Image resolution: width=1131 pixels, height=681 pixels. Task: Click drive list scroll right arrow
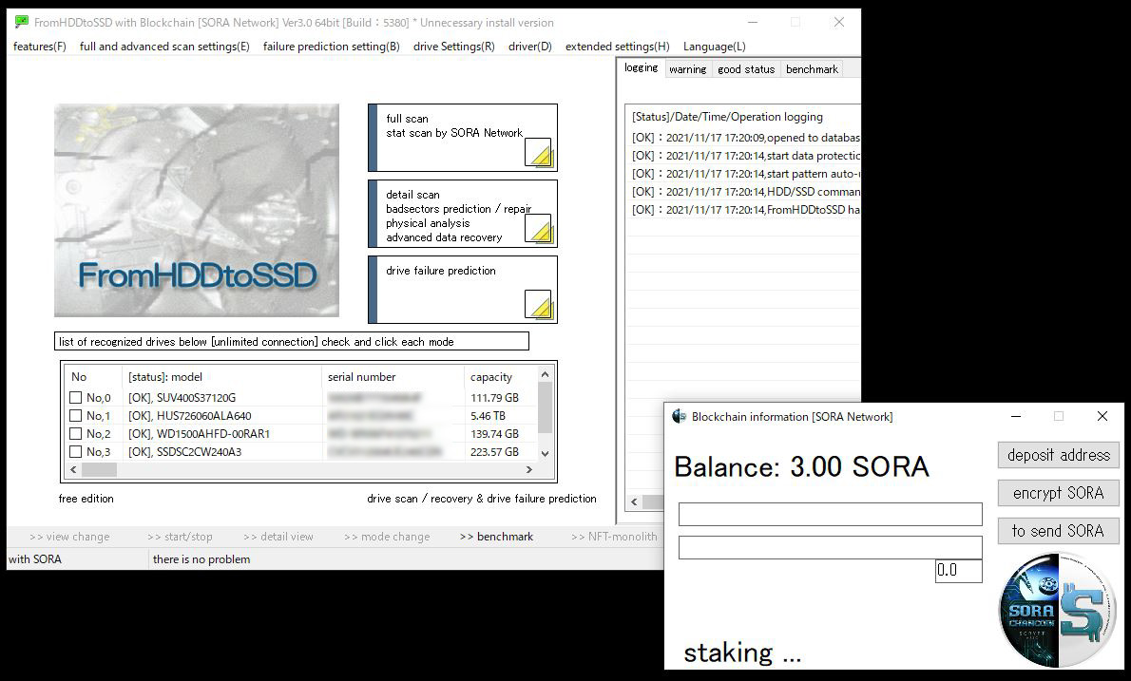[528, 469]
